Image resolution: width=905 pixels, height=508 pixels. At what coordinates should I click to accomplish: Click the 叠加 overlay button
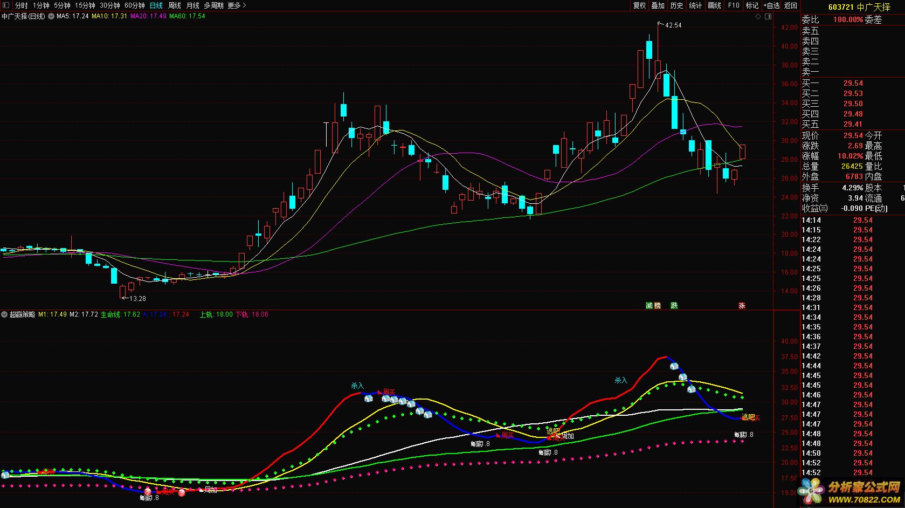(658, 5)
